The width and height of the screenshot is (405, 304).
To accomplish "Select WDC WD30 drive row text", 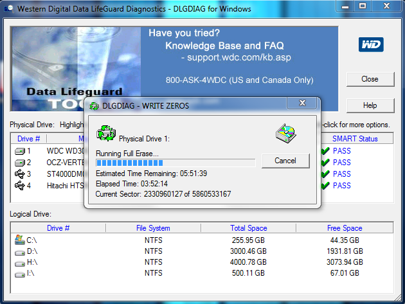I will pyautogui.click(x=66, y=151).
